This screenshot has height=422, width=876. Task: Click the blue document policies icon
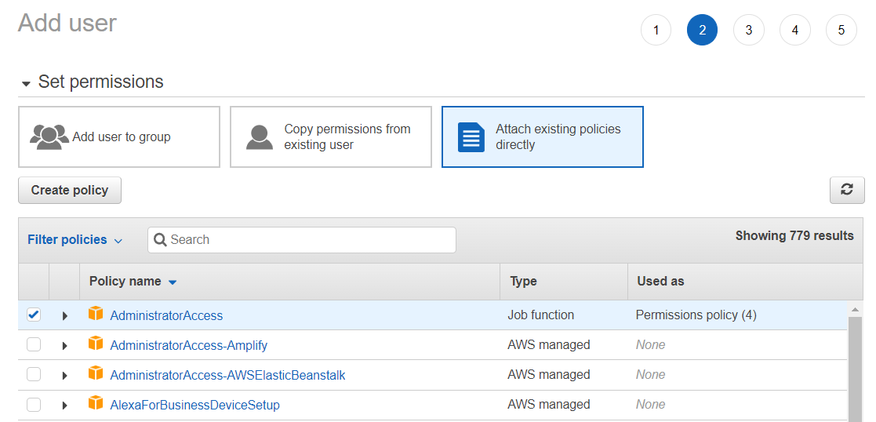471,137
